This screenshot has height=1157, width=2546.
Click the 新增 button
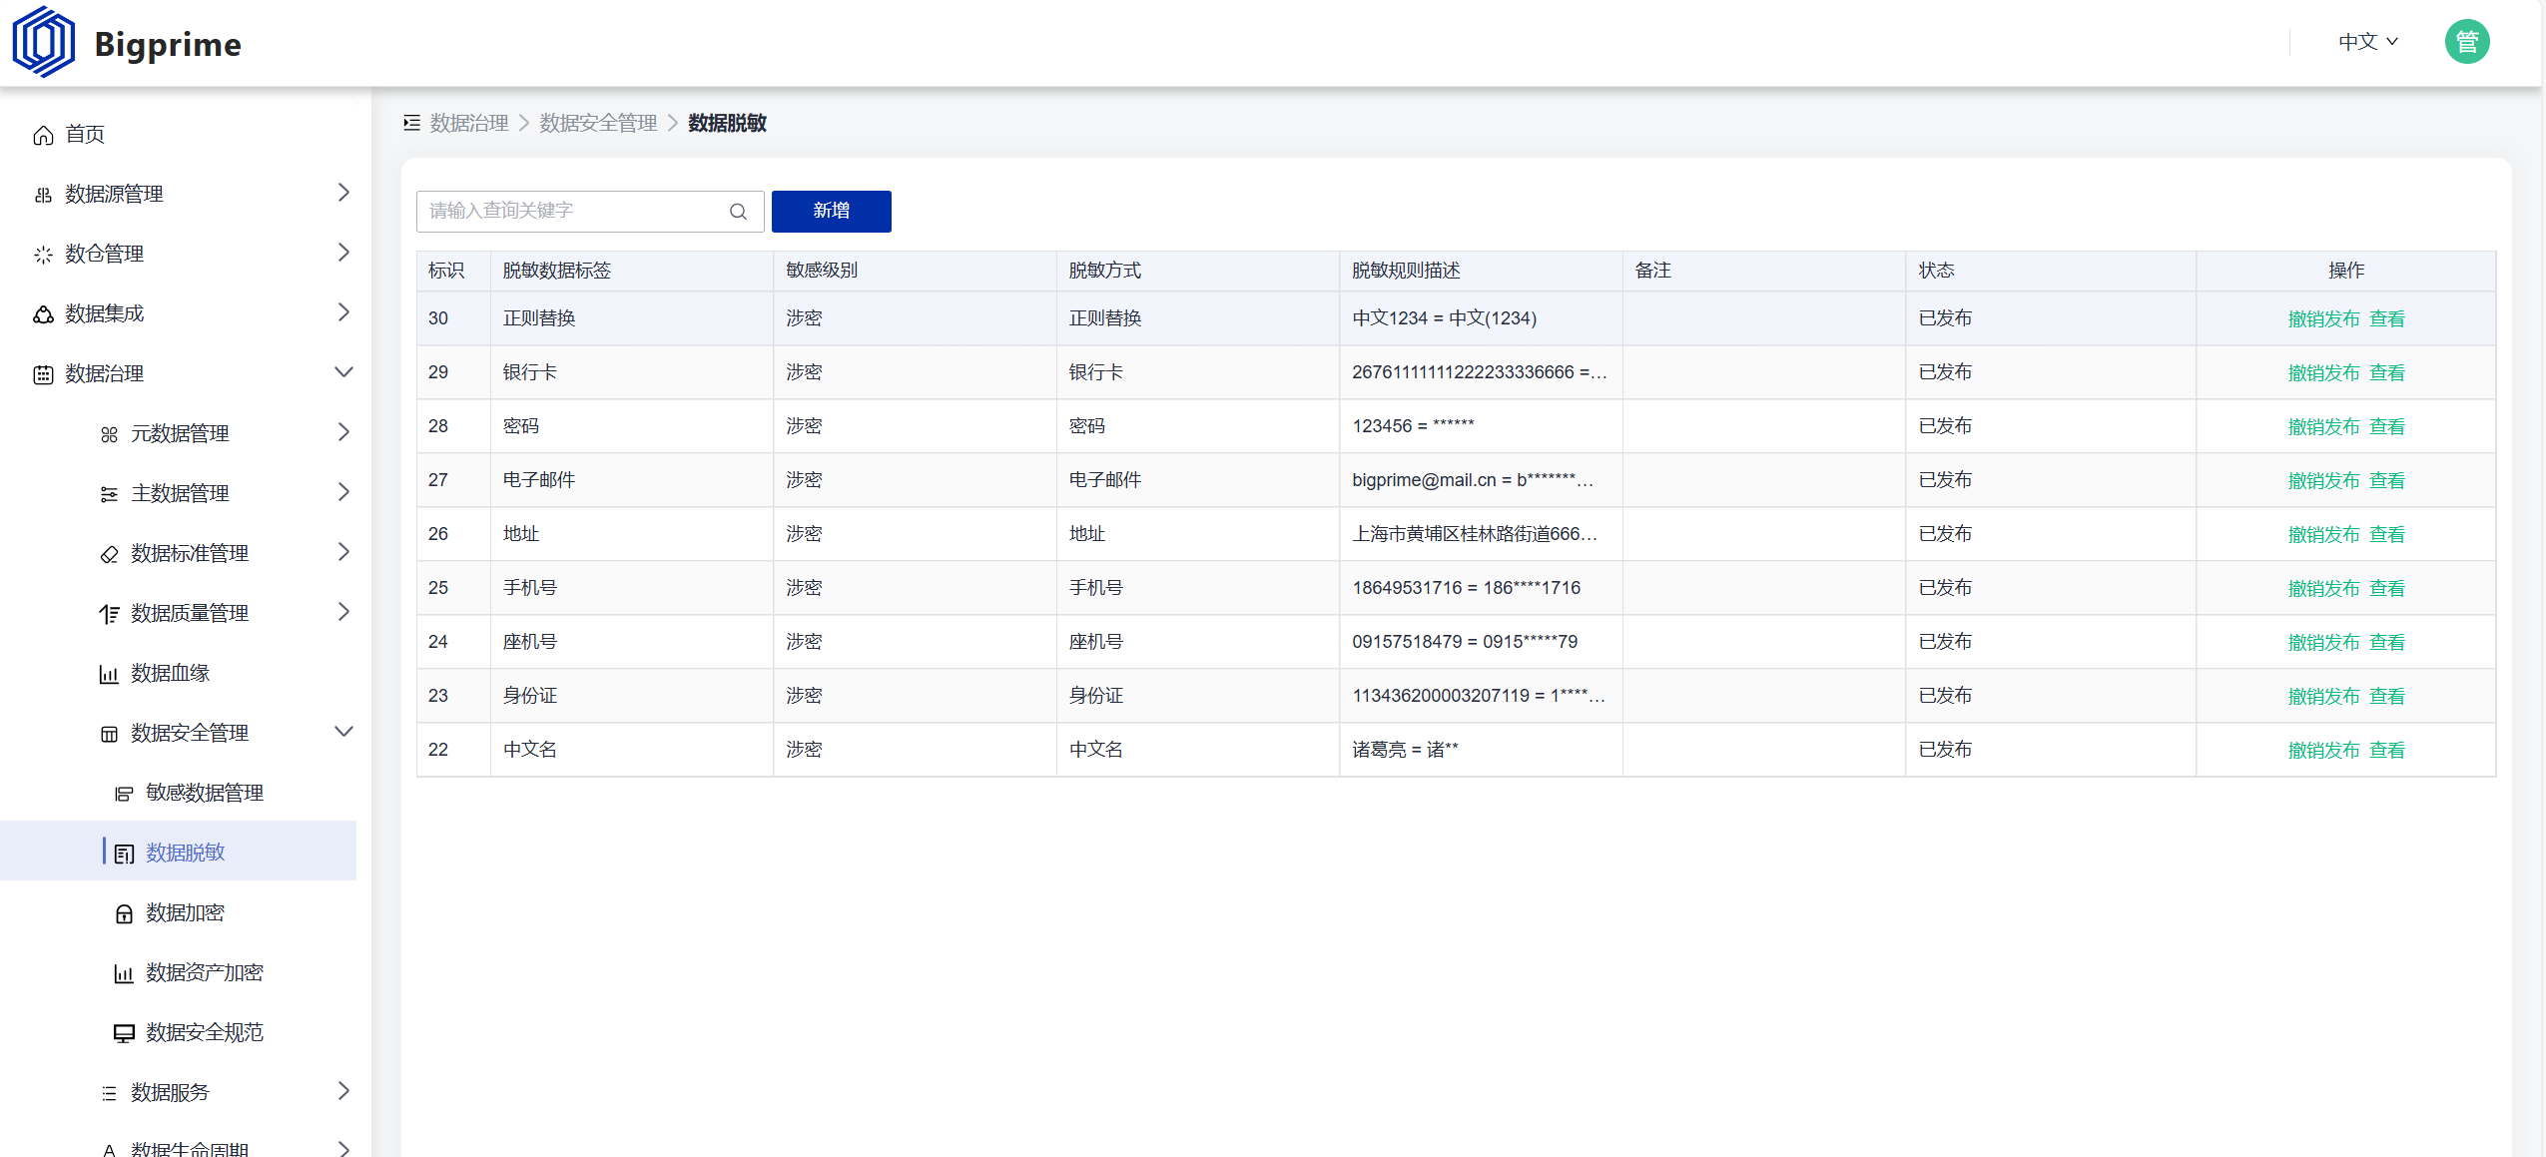point(831,211)
